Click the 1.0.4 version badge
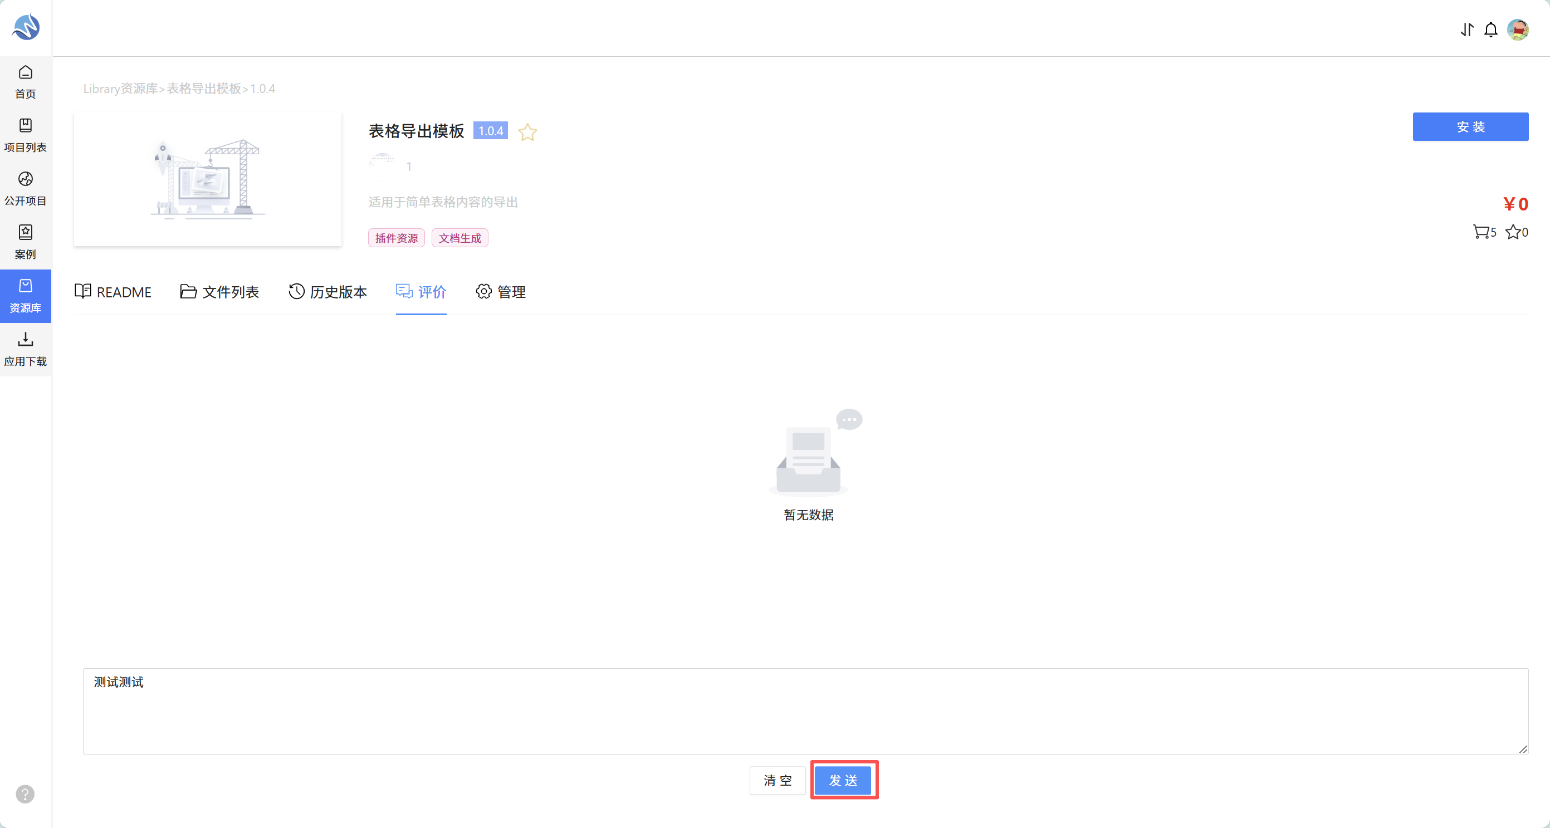This screenshot has width=1550, height=828. point(490,131)
